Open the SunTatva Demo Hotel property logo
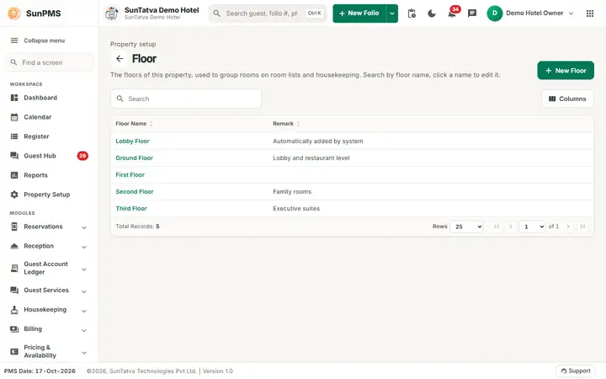This screenshot has height=379, width=606. (112, 13)
